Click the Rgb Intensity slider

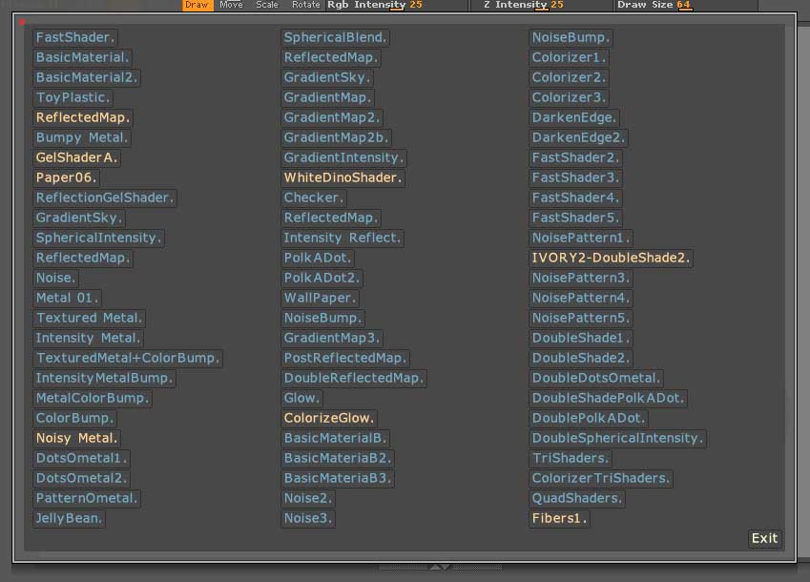[396, 5]
